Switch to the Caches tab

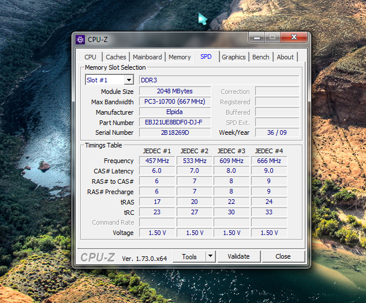116,57
